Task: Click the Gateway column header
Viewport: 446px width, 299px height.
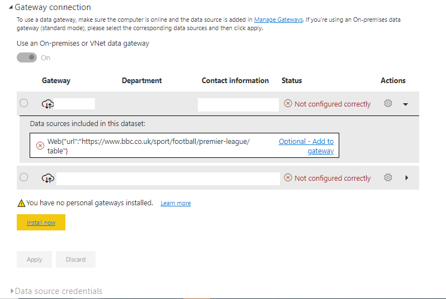Action: (x=56, y=81)
